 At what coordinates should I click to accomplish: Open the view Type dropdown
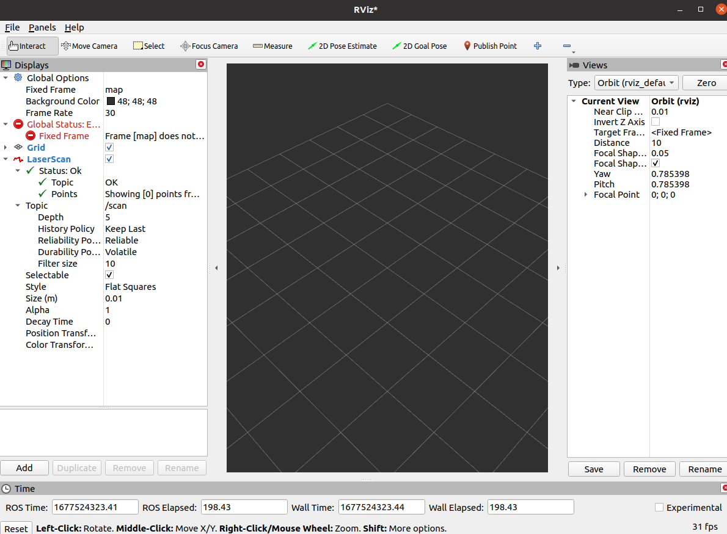pyautogui.click(x=637, y=83)
